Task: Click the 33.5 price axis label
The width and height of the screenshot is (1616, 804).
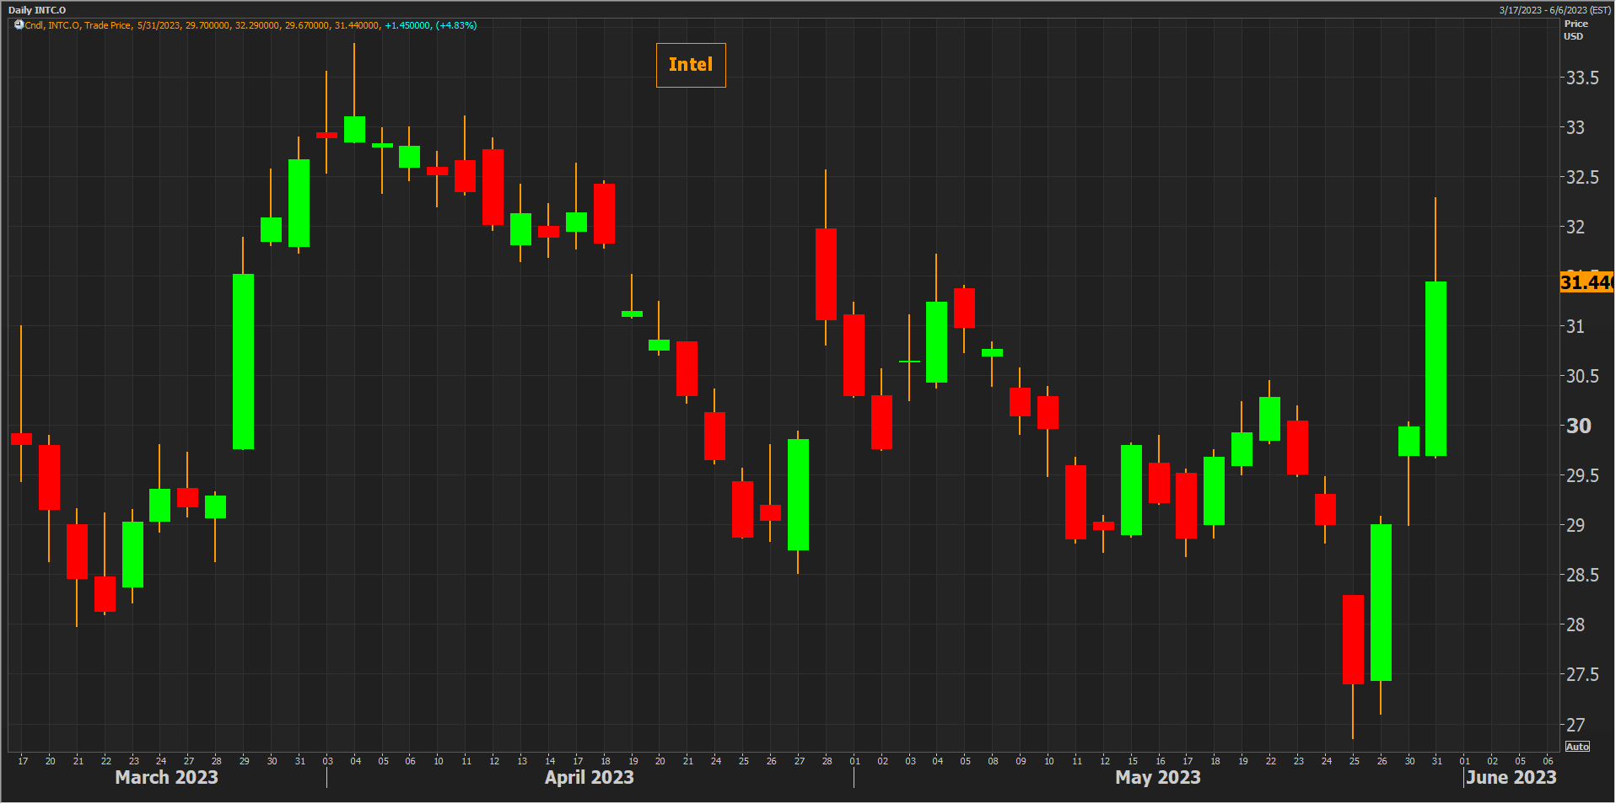Action: coord(1581,78)
